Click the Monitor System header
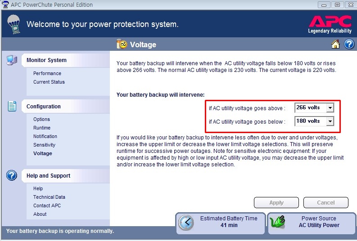This screenshot has height=241, width=357. click(66, 60)
